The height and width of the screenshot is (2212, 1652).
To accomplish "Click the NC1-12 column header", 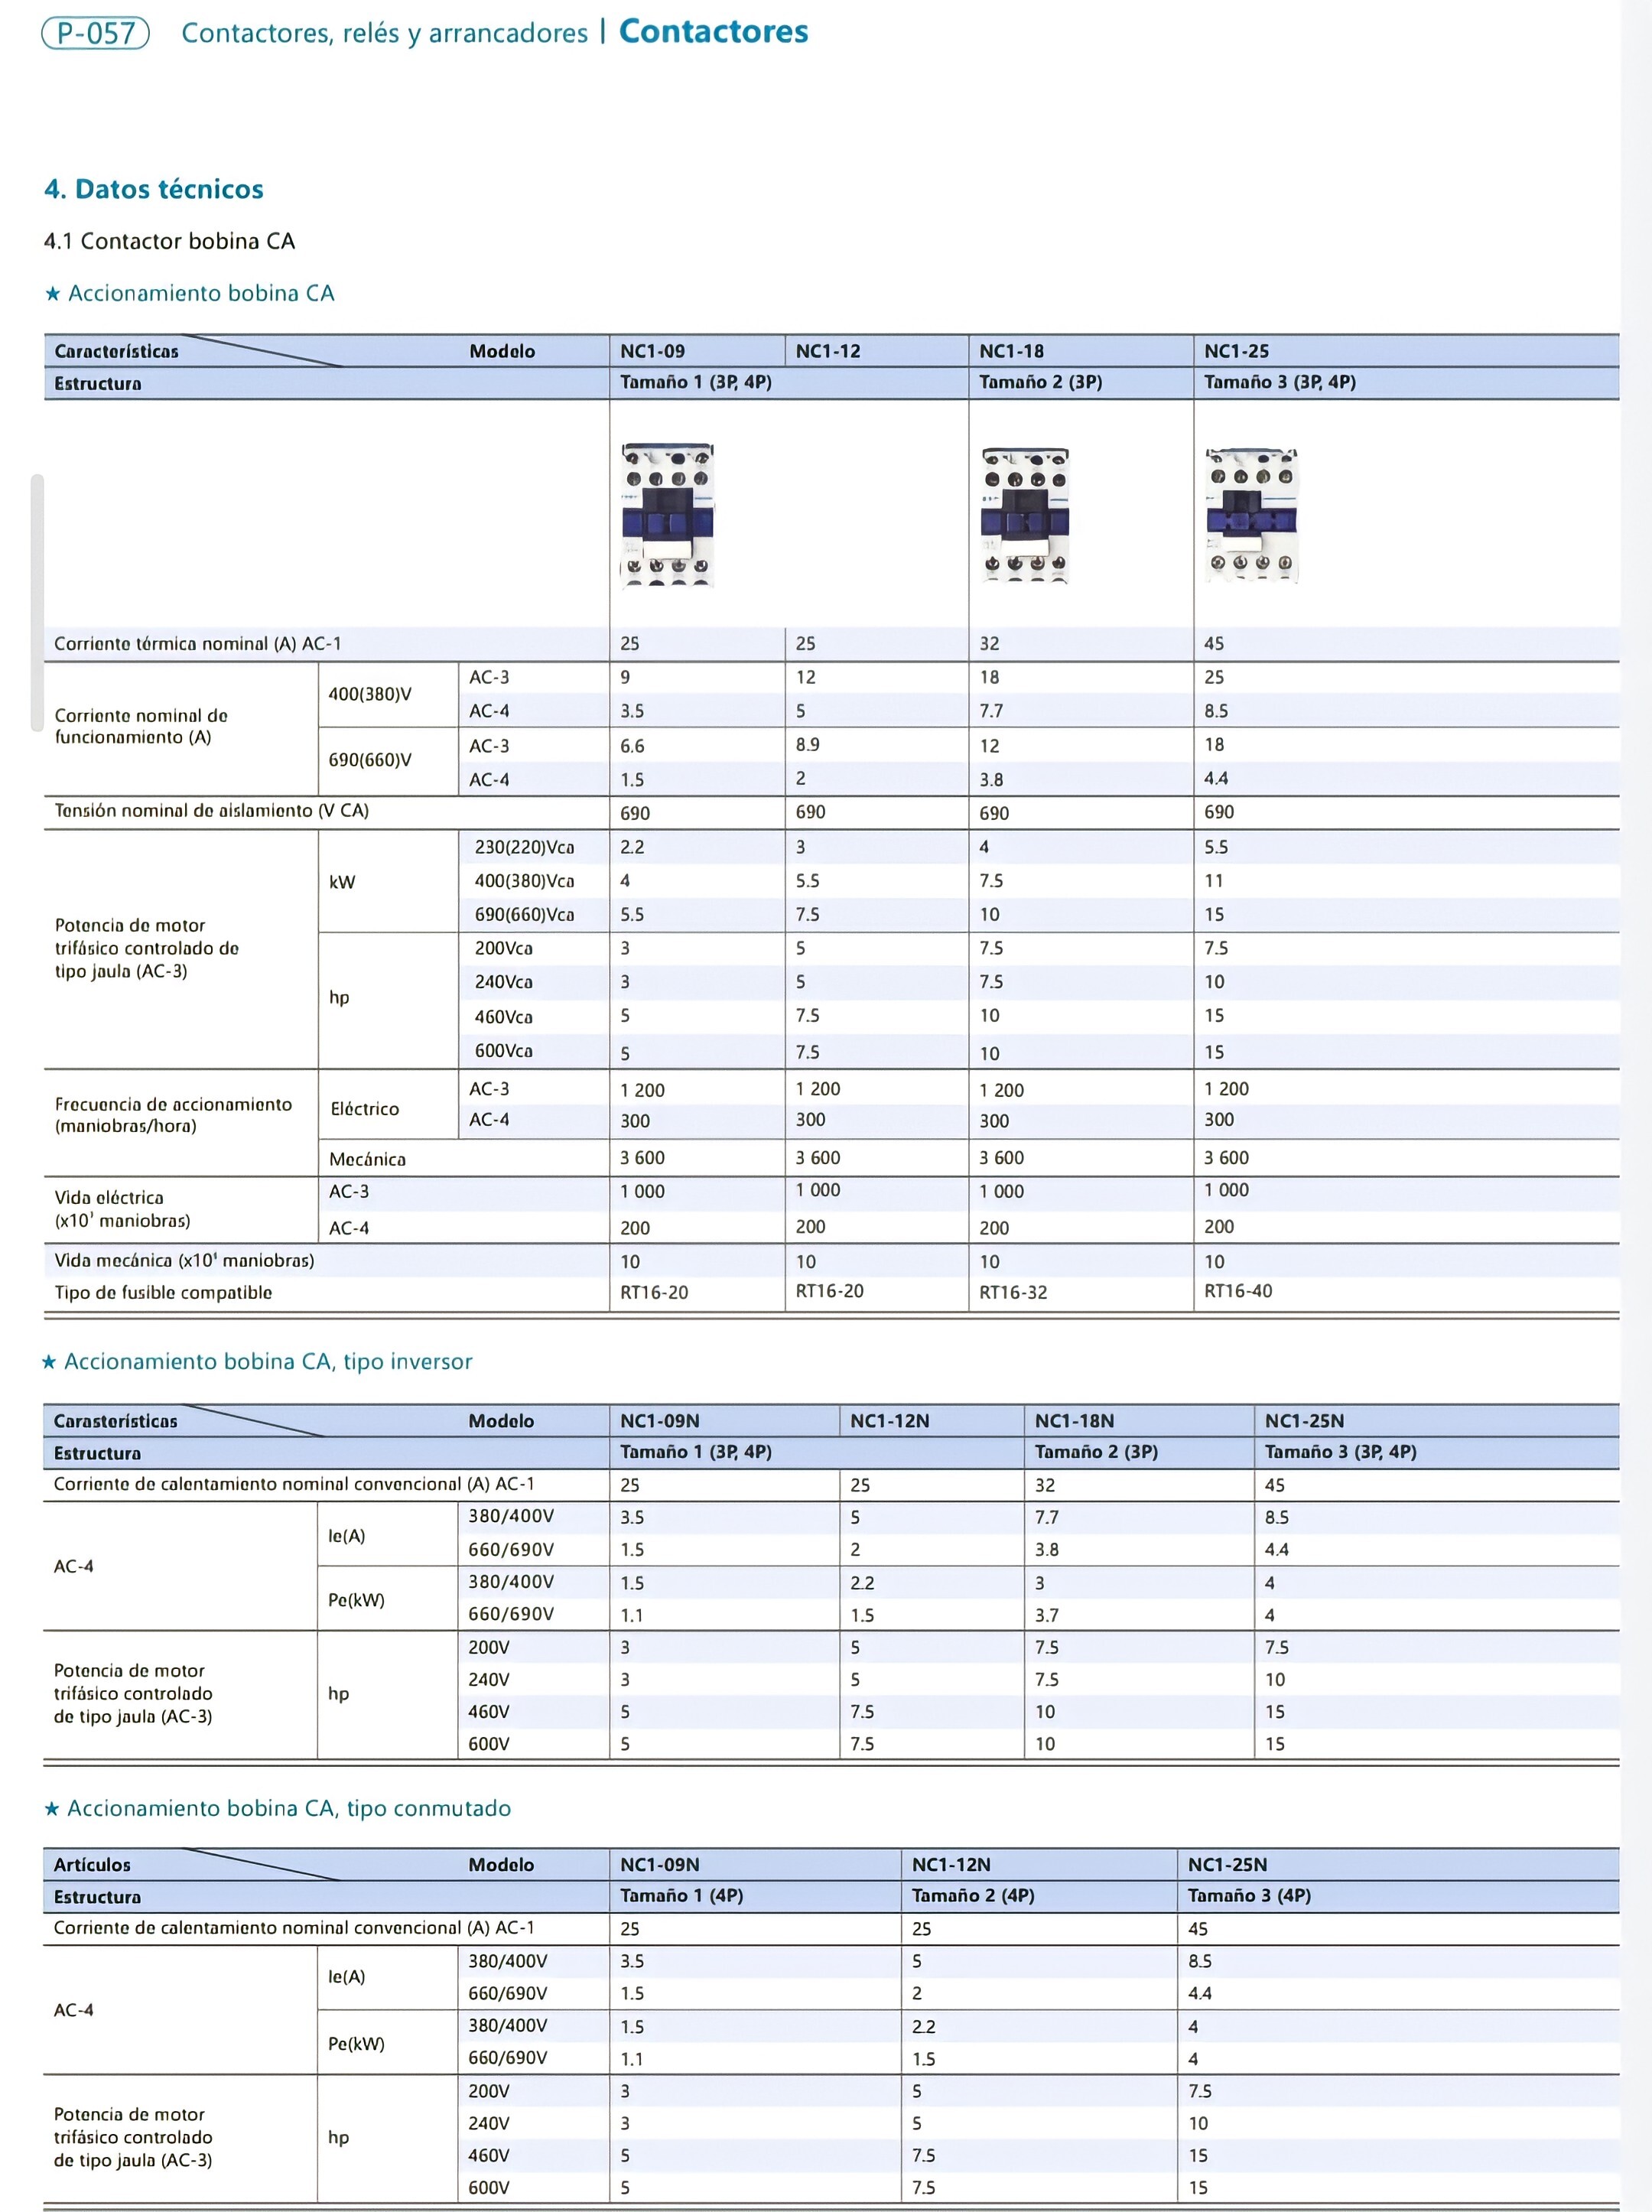I will click(x=828, y=351).
